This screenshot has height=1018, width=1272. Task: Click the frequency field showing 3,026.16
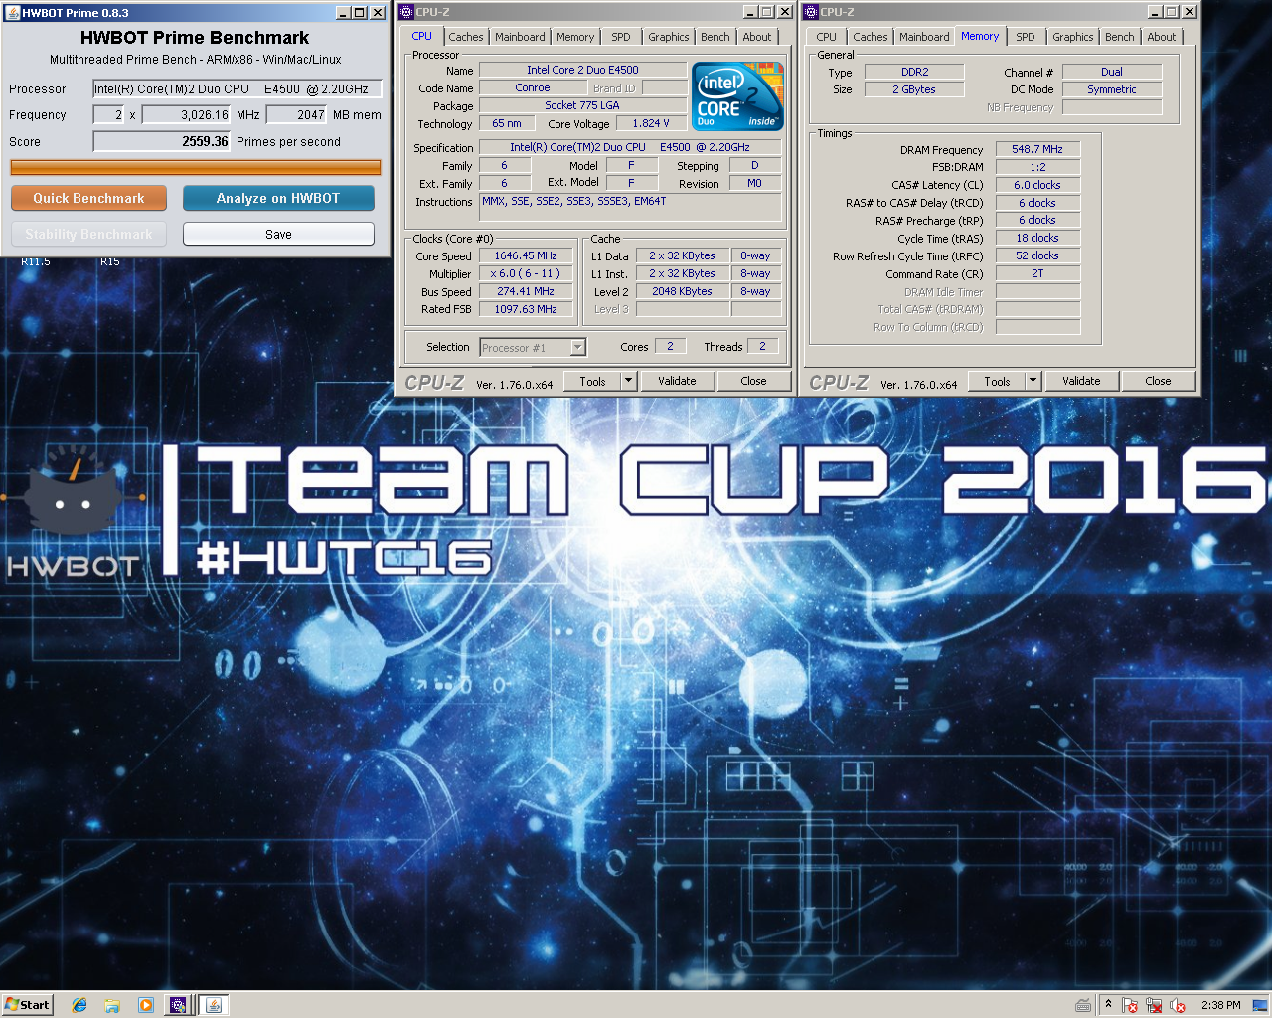(x=187, y=115)
